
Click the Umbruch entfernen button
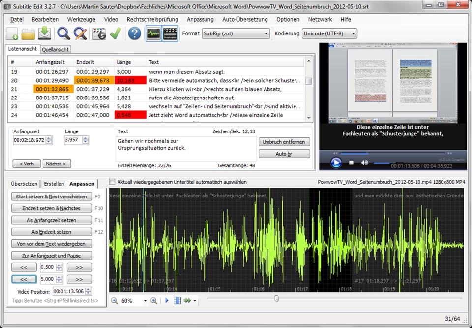click(284, 142)
